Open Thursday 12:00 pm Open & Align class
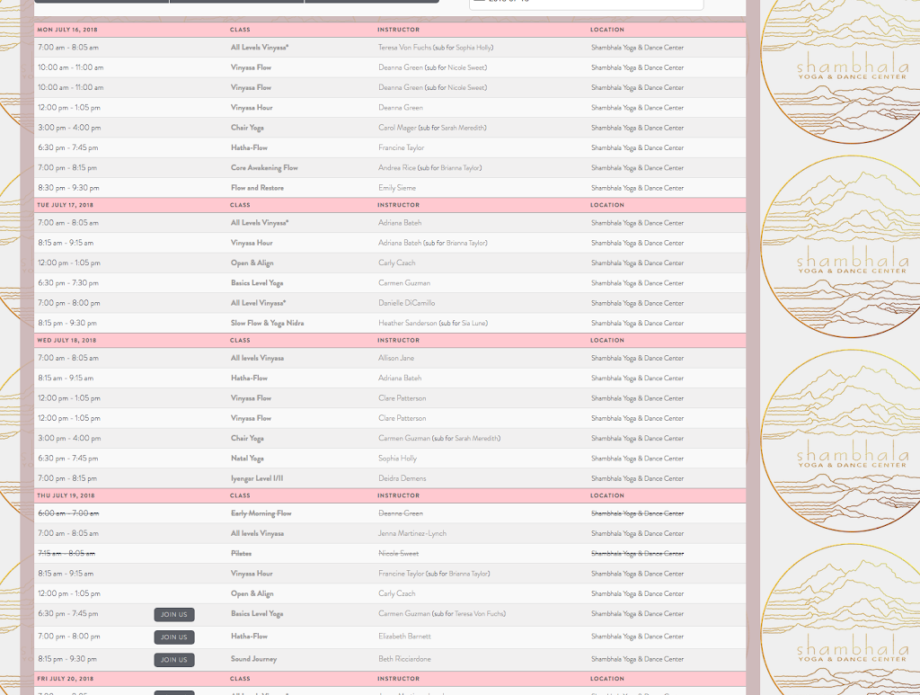 coord(252,593)
